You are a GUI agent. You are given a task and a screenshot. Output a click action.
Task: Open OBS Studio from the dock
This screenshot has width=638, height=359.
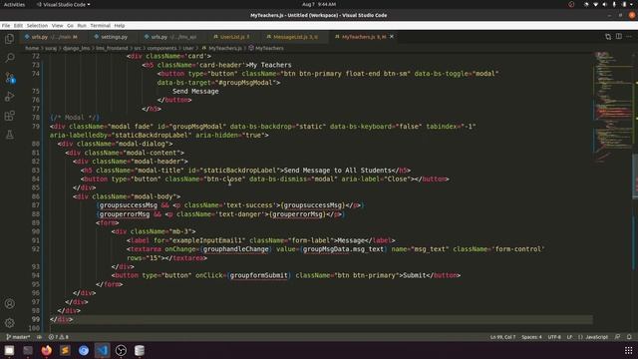(x=121, y=350)
